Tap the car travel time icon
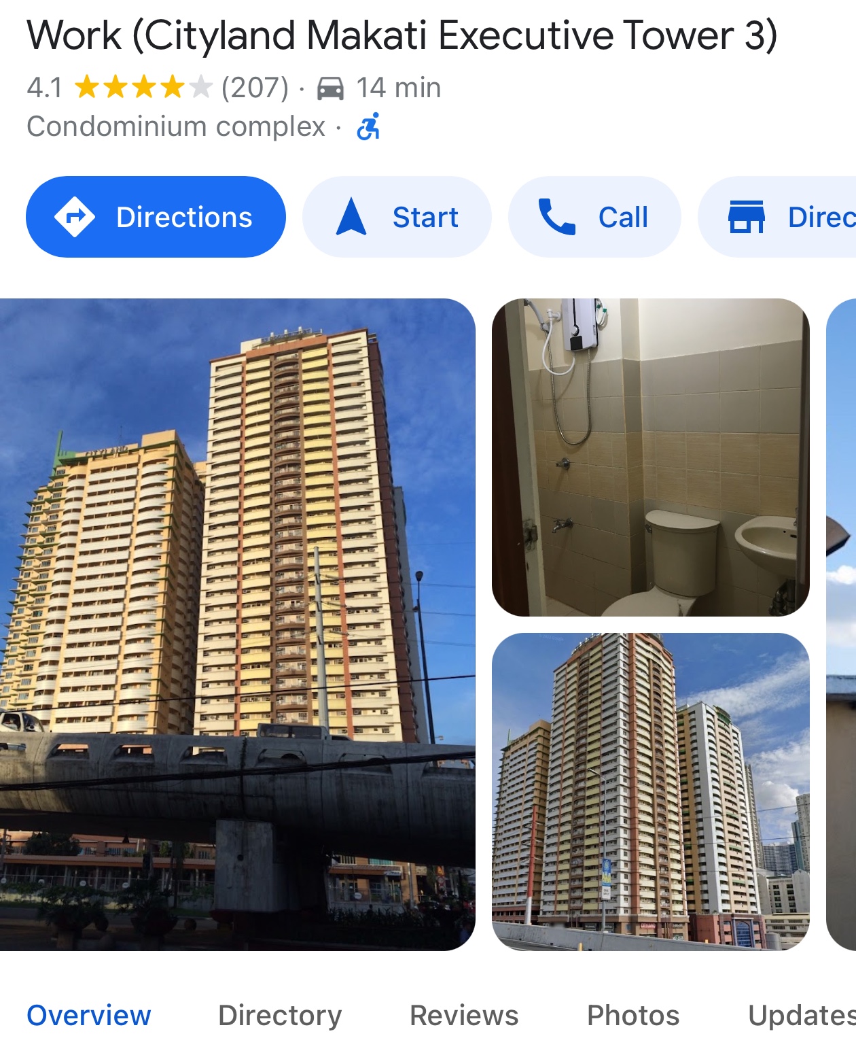 [330, 88]
